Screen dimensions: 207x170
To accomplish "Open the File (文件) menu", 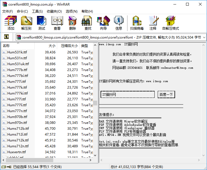I will click(7, 11).
